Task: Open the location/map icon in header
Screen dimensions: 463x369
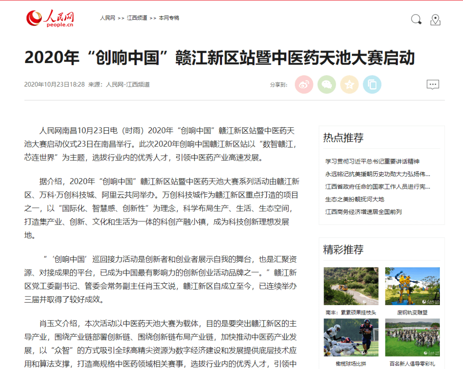Action: pyautogui.click(x=435, y=20)
